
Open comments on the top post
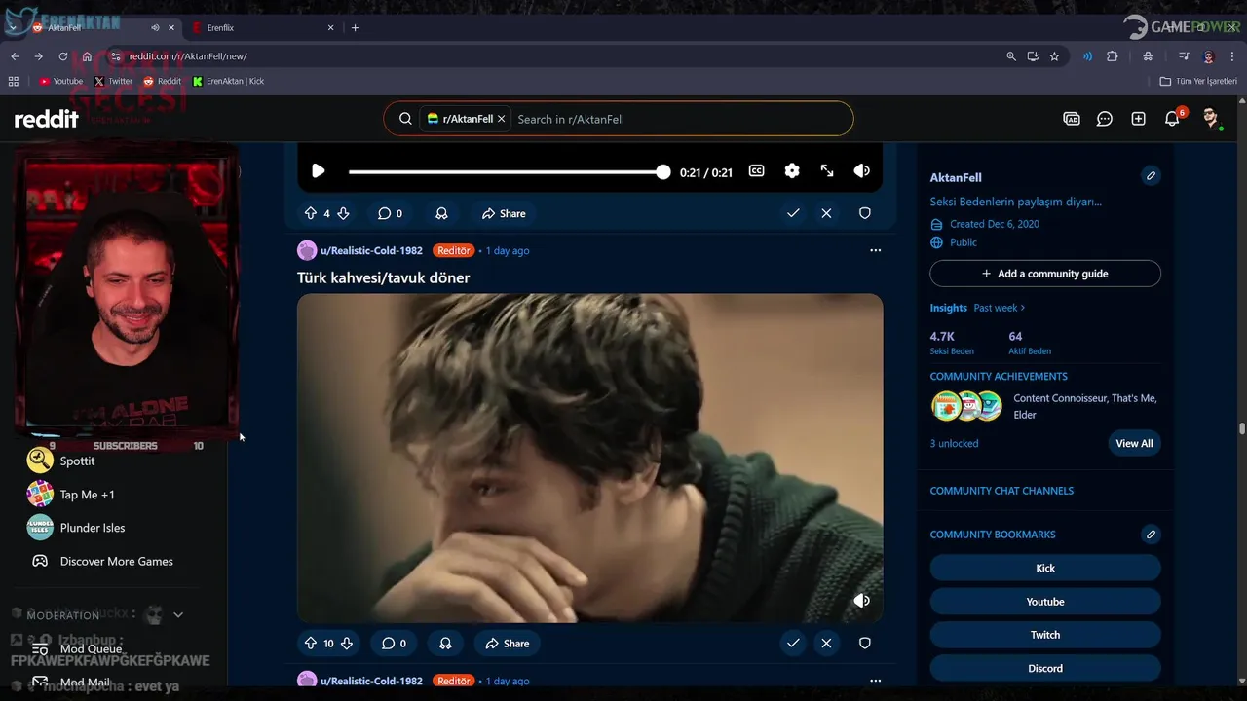coord(390,213)
